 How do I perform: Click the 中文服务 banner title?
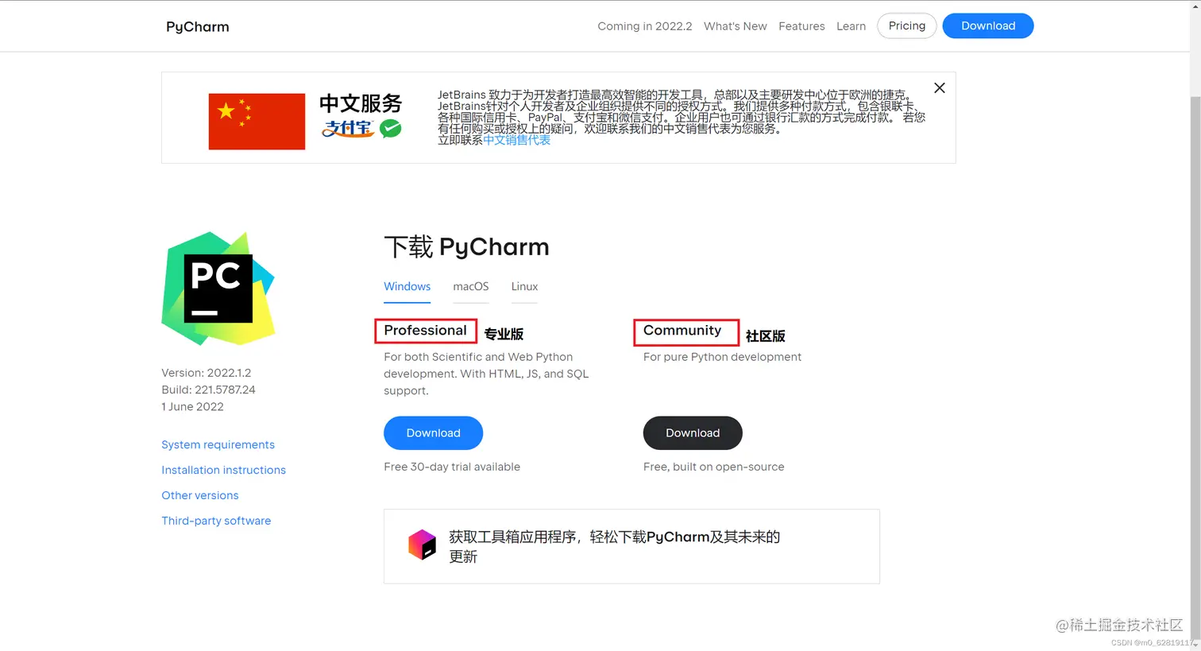click(x=361, y=103)
